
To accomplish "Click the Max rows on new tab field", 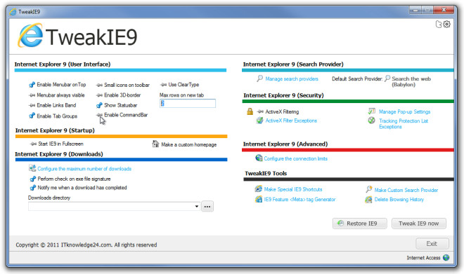I will [188, 103].
